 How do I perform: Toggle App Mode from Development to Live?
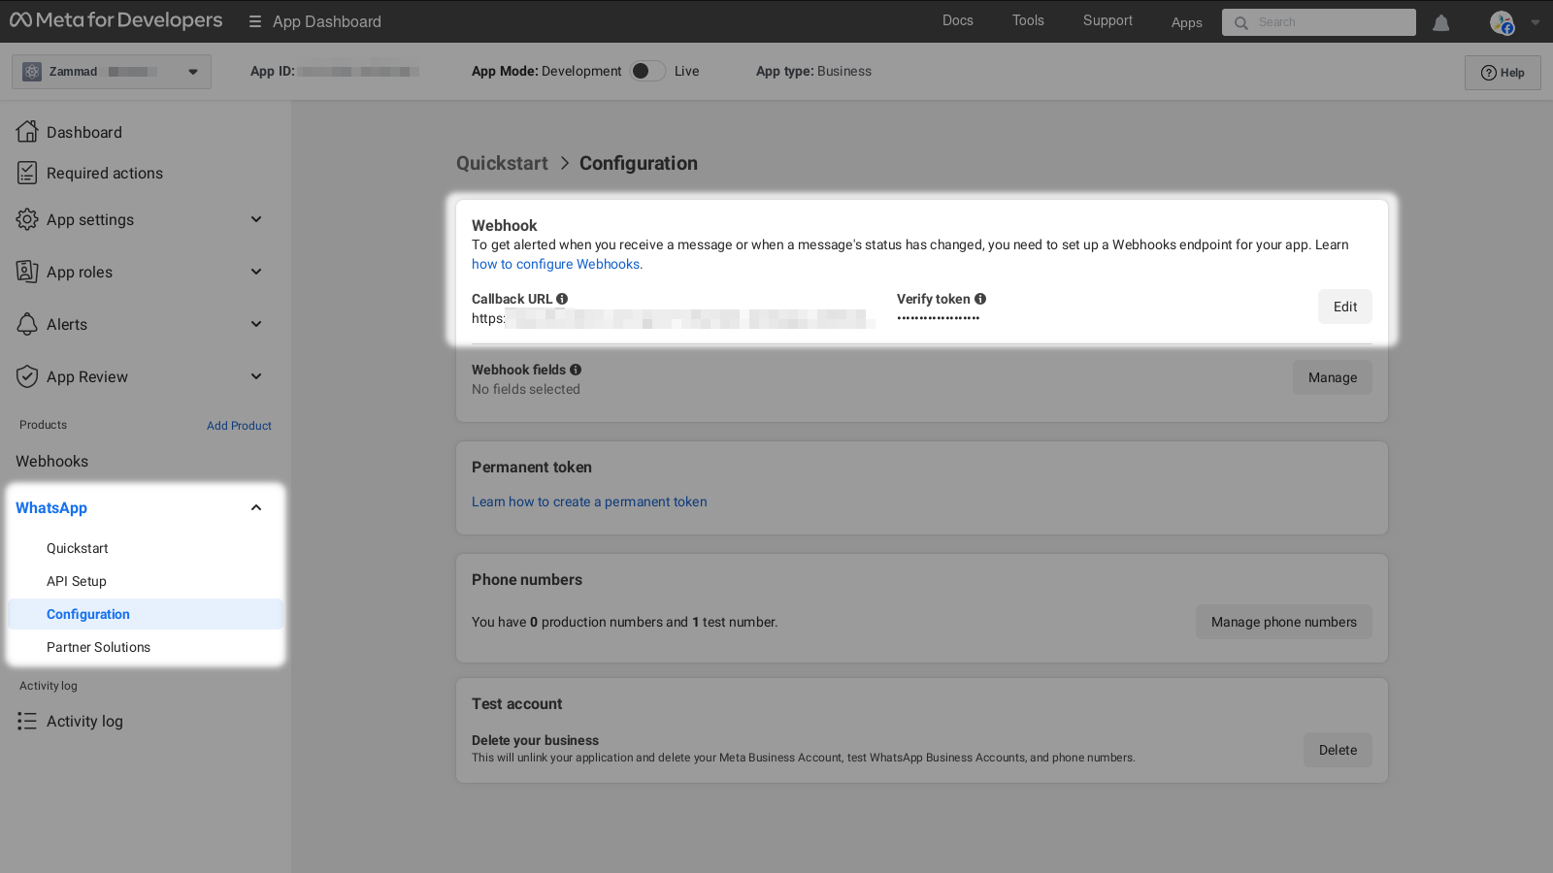point(647,71)
